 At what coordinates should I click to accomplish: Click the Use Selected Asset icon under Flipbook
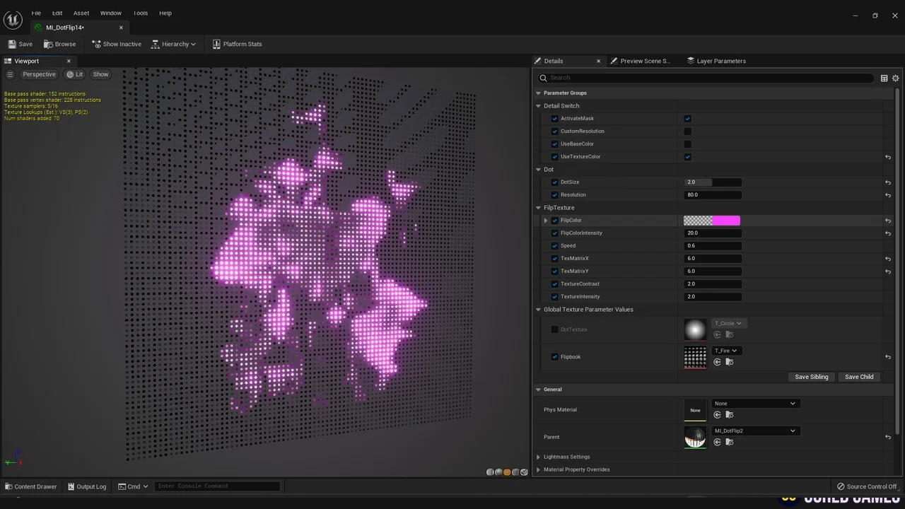[x=717, y=362]
